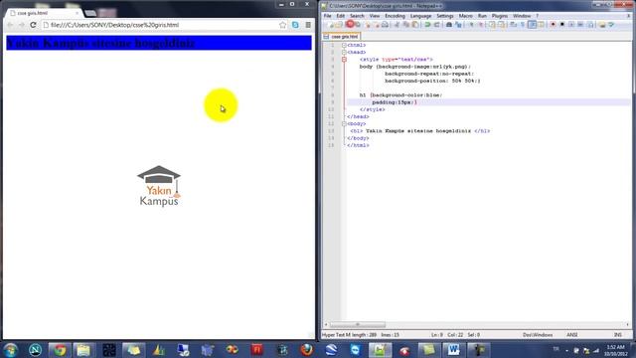Screen dimensions: 636x358
Task: Click the Yakın Kampüs logo image in browser
Action: (x=159, y=186)
